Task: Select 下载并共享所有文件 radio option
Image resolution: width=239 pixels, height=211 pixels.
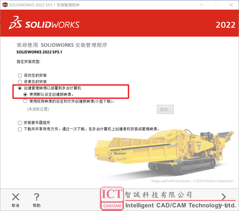Action: coord(20,129)
